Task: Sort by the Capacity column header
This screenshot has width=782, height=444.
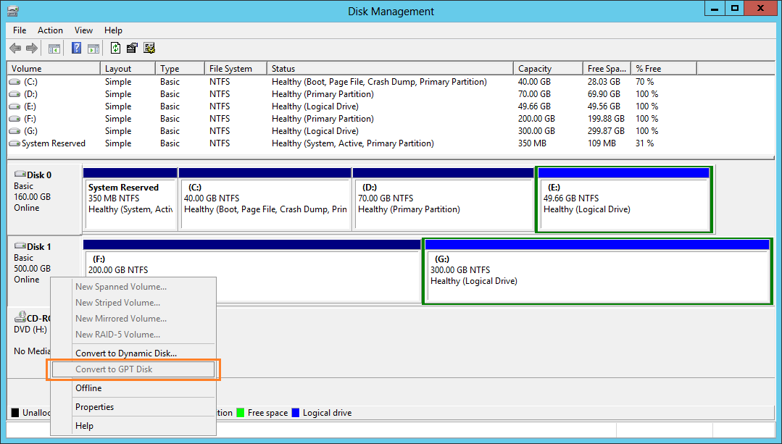Action: click(548, 69)
